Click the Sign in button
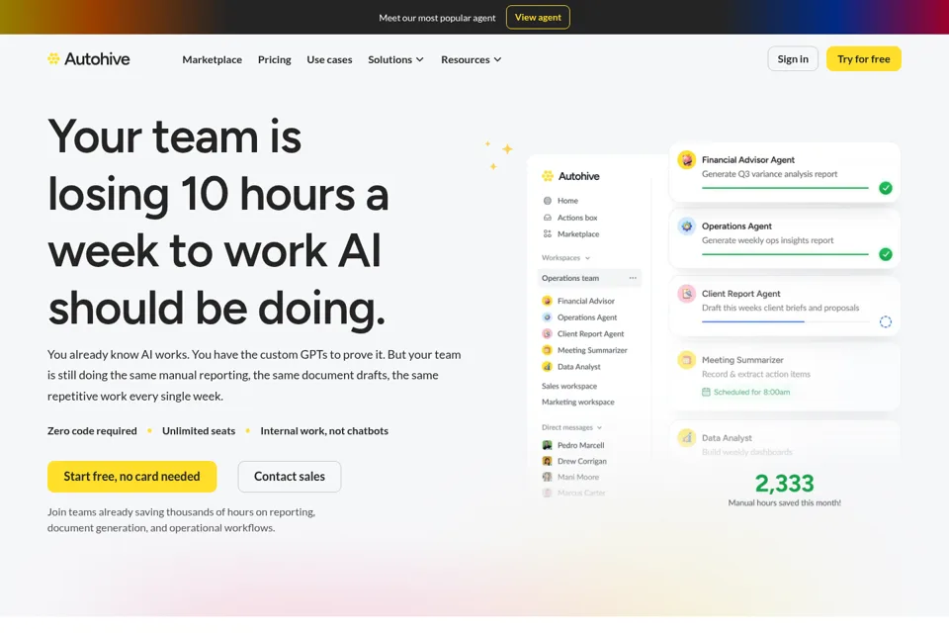949x633 pixels. click(x=793, y=58)
